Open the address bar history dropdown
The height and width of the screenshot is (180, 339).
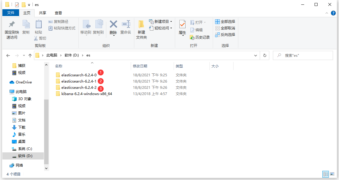255,55
